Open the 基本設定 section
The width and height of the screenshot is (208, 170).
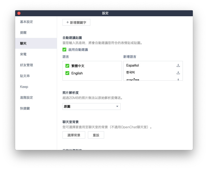[x=27, y=22]
